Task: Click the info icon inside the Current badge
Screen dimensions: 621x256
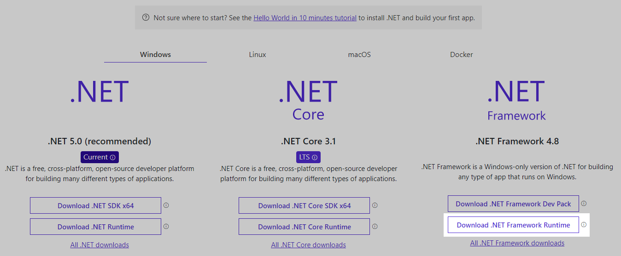Action: tap(112, 157)
